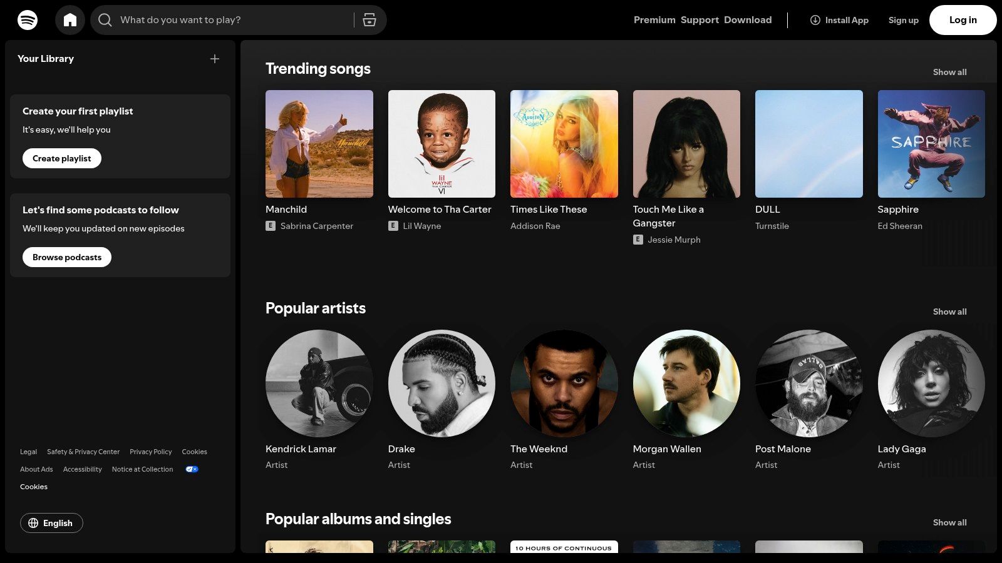Click the plus icon in Your Library
Viewport: 1002px width, 563px height.
[215, 59]
